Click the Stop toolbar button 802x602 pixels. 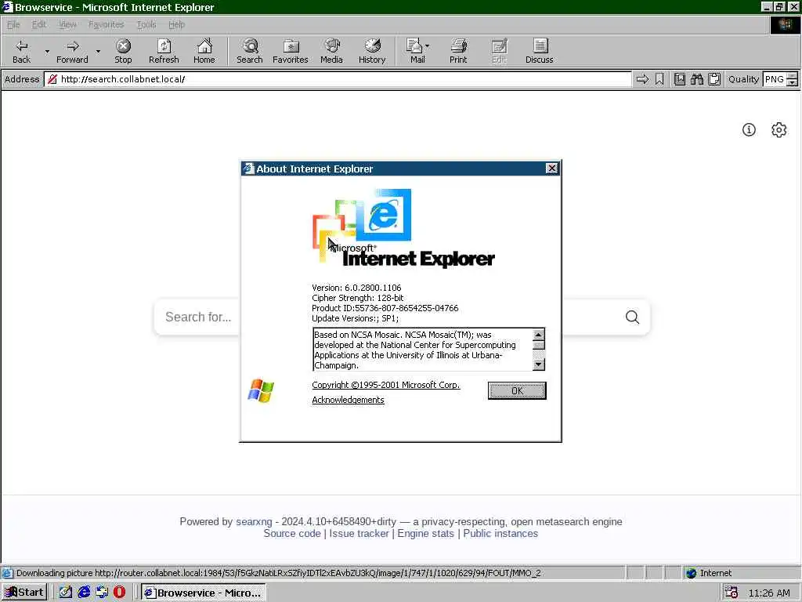(x=123, y=51)
